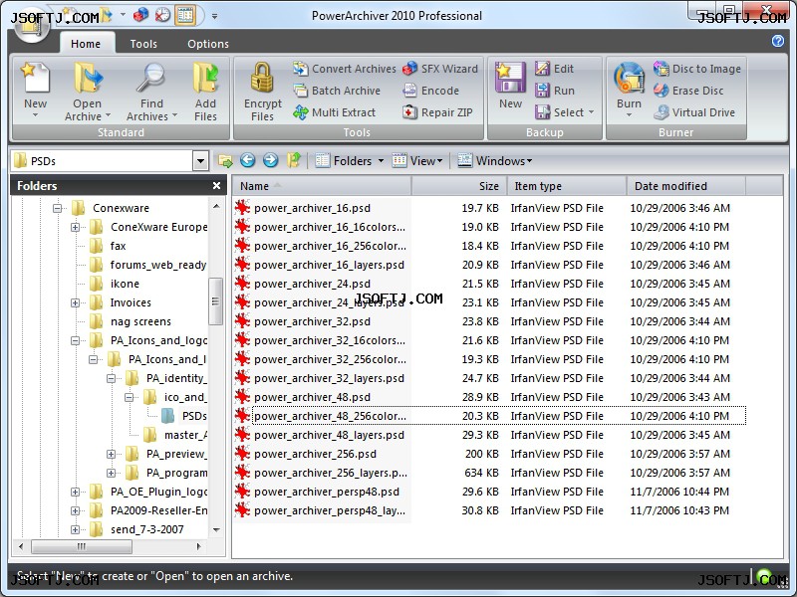Launch the SFX Wizard
797x597 pixels.
coord(439,69)
